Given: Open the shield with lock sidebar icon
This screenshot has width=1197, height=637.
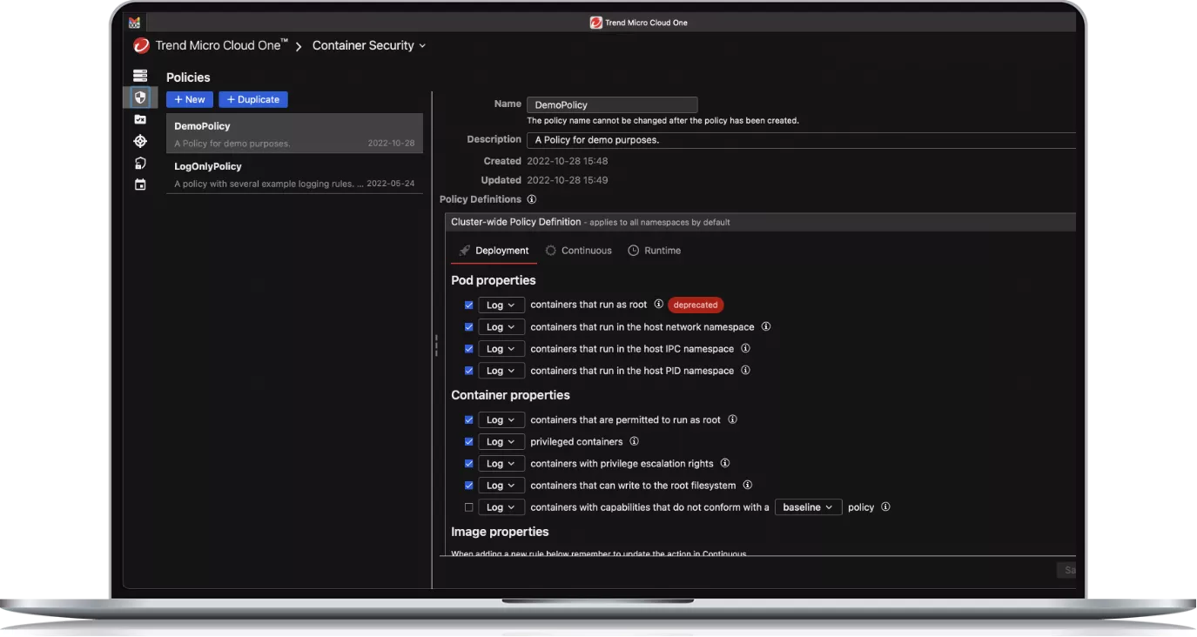Looking at the screenshot, I should pyautogui.click(x=140, y=163).
